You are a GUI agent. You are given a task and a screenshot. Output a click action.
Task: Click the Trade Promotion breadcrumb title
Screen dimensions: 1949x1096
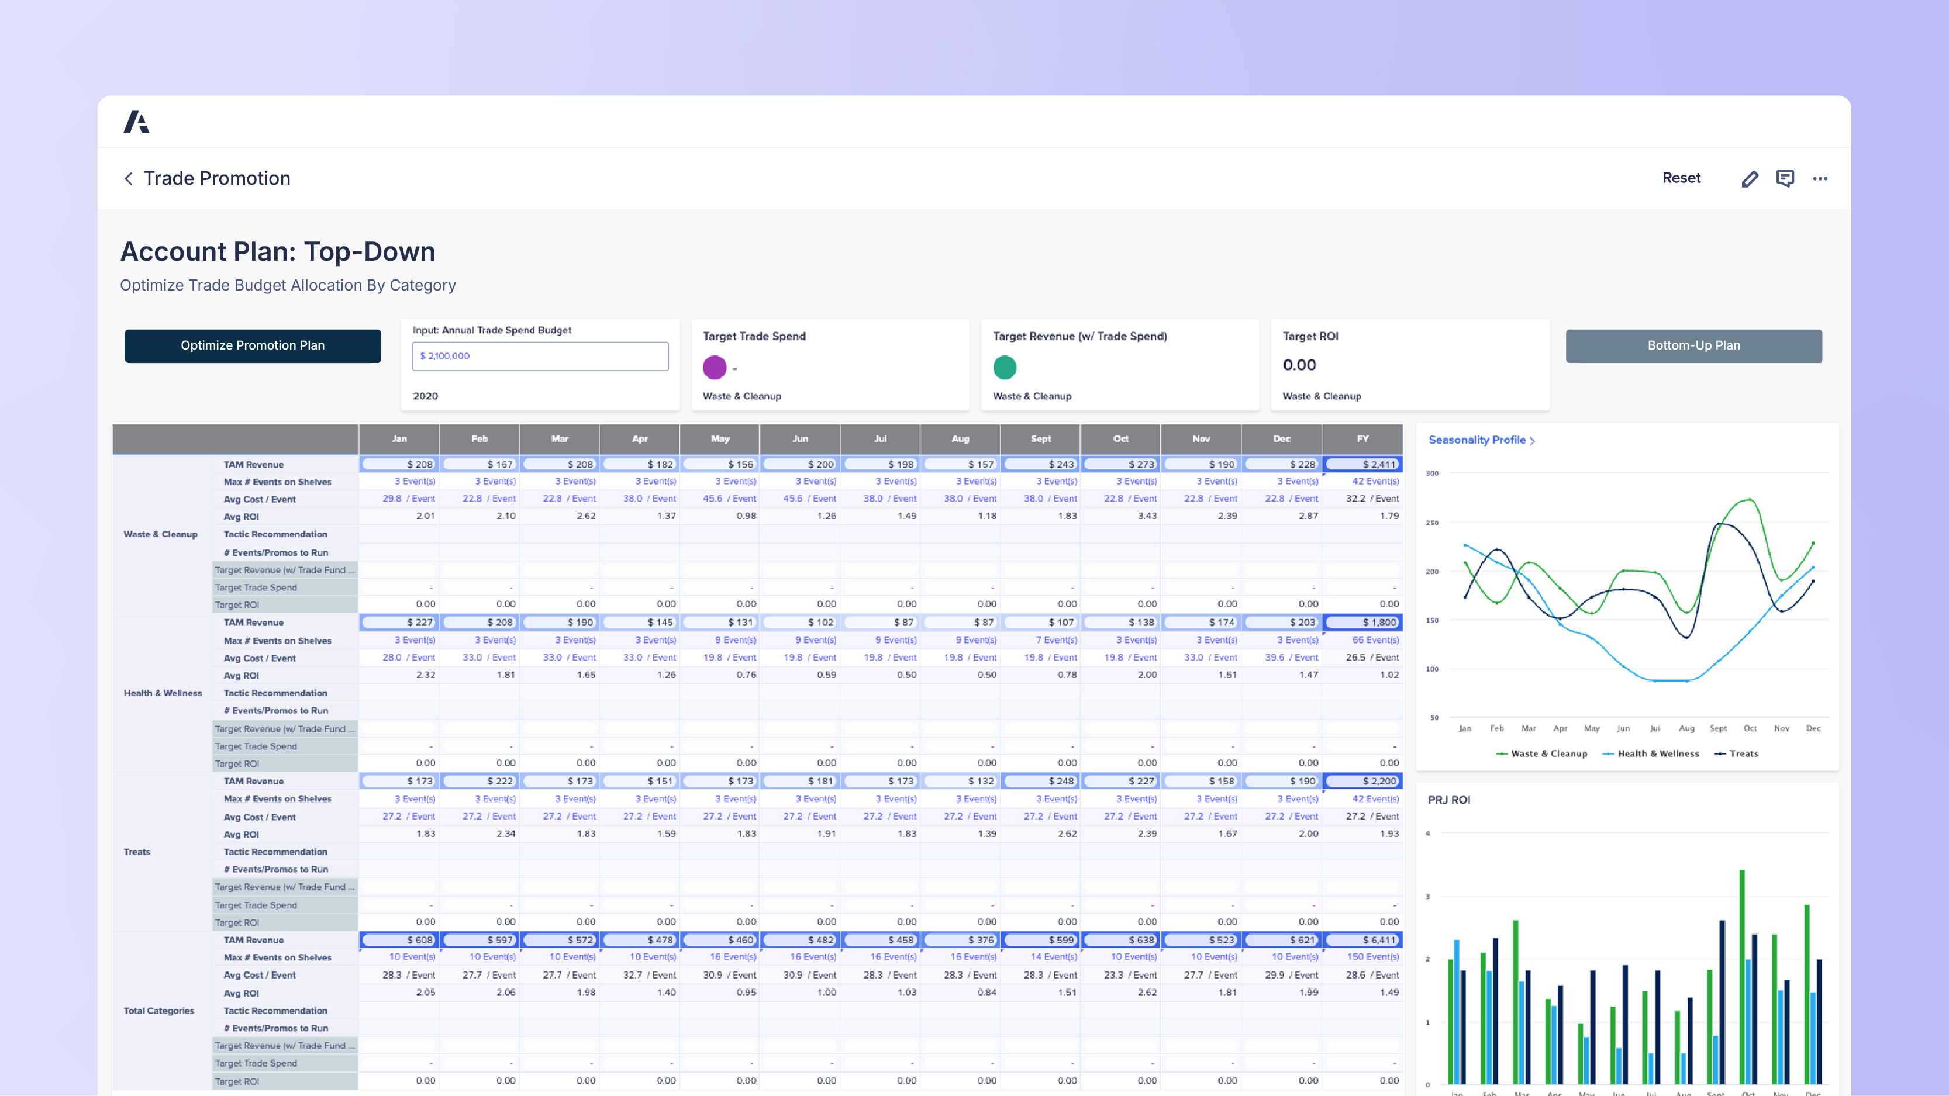point(217,178)
